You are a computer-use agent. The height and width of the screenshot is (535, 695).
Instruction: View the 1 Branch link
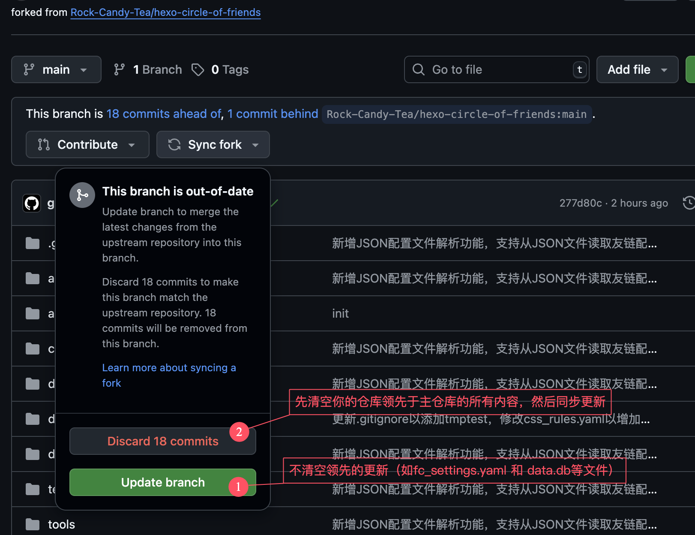point(157,69)
